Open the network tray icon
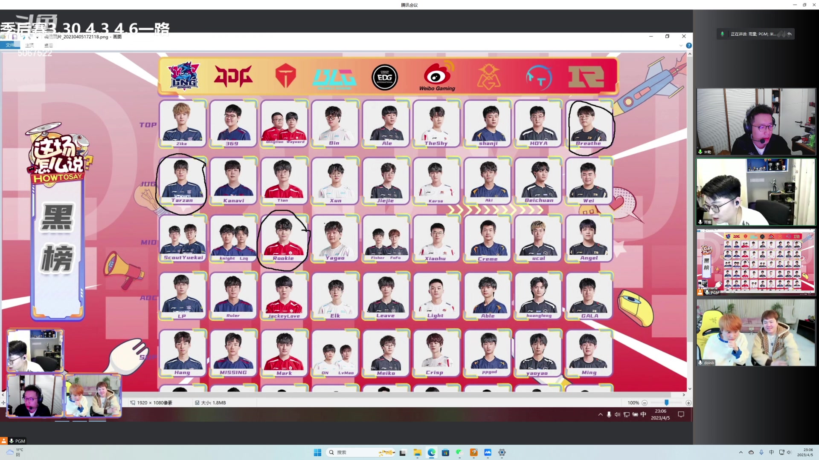 click(781, 452)
